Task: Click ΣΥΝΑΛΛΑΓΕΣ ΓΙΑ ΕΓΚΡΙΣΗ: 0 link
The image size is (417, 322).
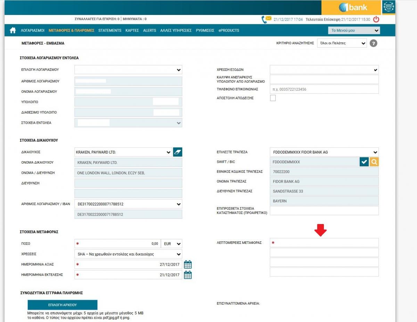Action: click(97, 19)
